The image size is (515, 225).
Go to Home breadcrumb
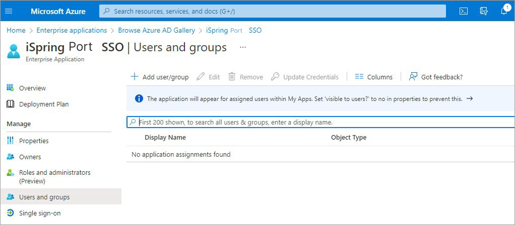point(16,30)
